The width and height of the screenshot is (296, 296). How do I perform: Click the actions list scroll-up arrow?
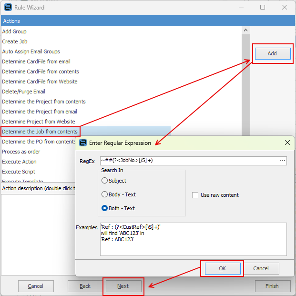click(x=245, y=30)
